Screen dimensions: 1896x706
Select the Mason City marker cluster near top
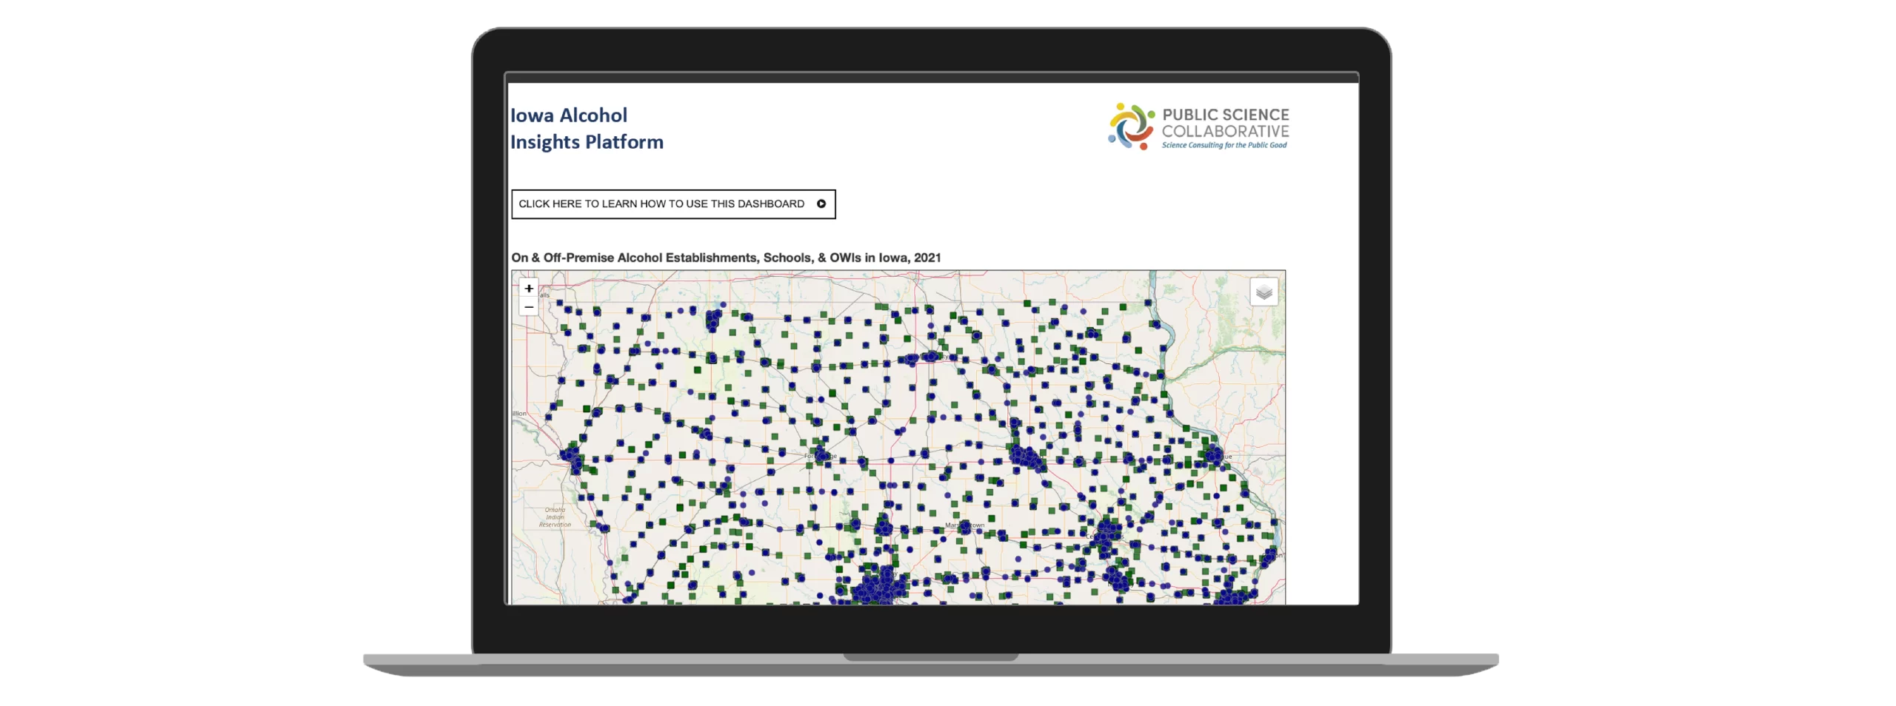point(918,358)
